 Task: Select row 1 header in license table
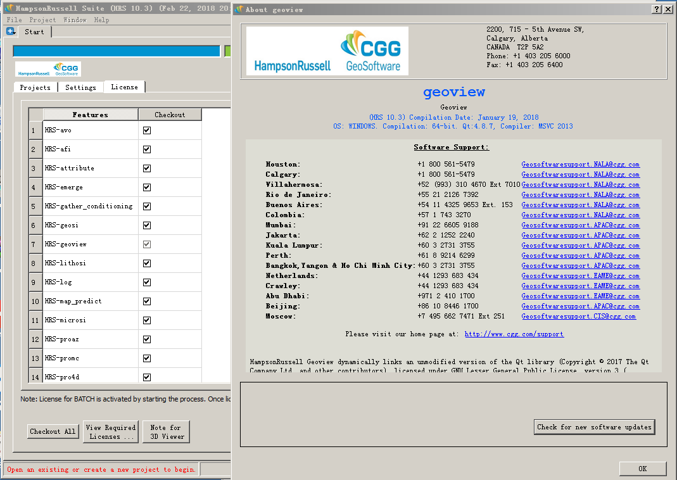click(35, 130)
